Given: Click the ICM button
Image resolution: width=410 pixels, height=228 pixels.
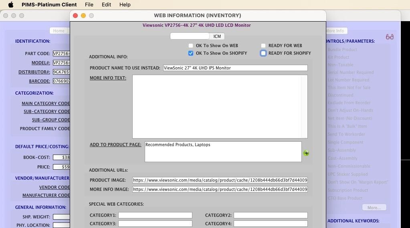Looking at the screenshot, I should click(x=217, y=36).
